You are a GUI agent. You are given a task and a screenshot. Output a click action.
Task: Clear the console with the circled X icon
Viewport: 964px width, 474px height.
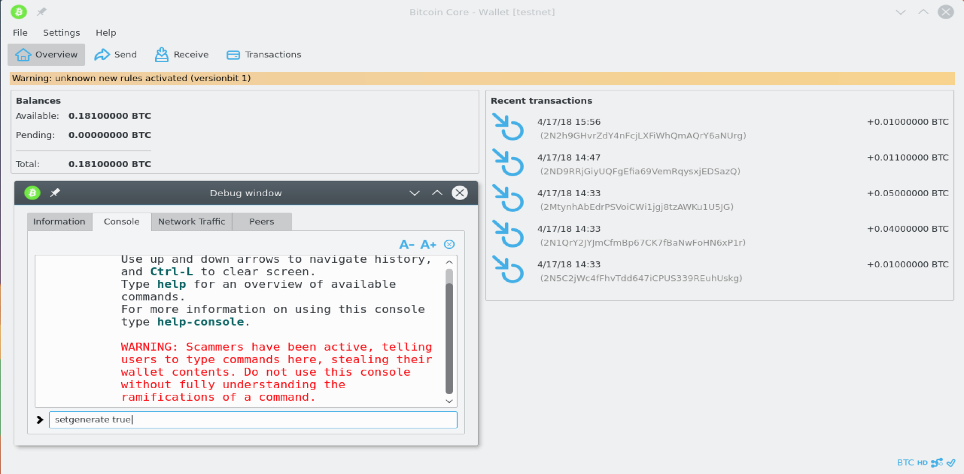click(450, 244)
